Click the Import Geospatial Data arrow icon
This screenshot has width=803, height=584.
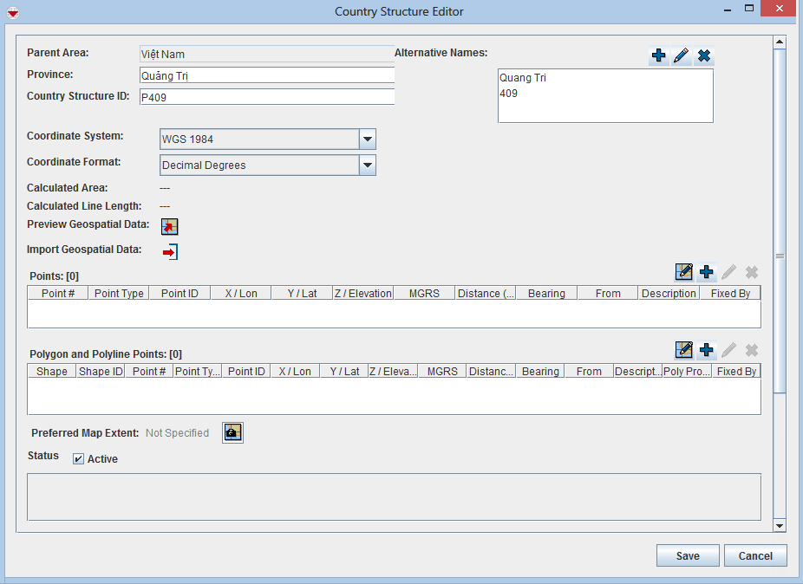170,252
